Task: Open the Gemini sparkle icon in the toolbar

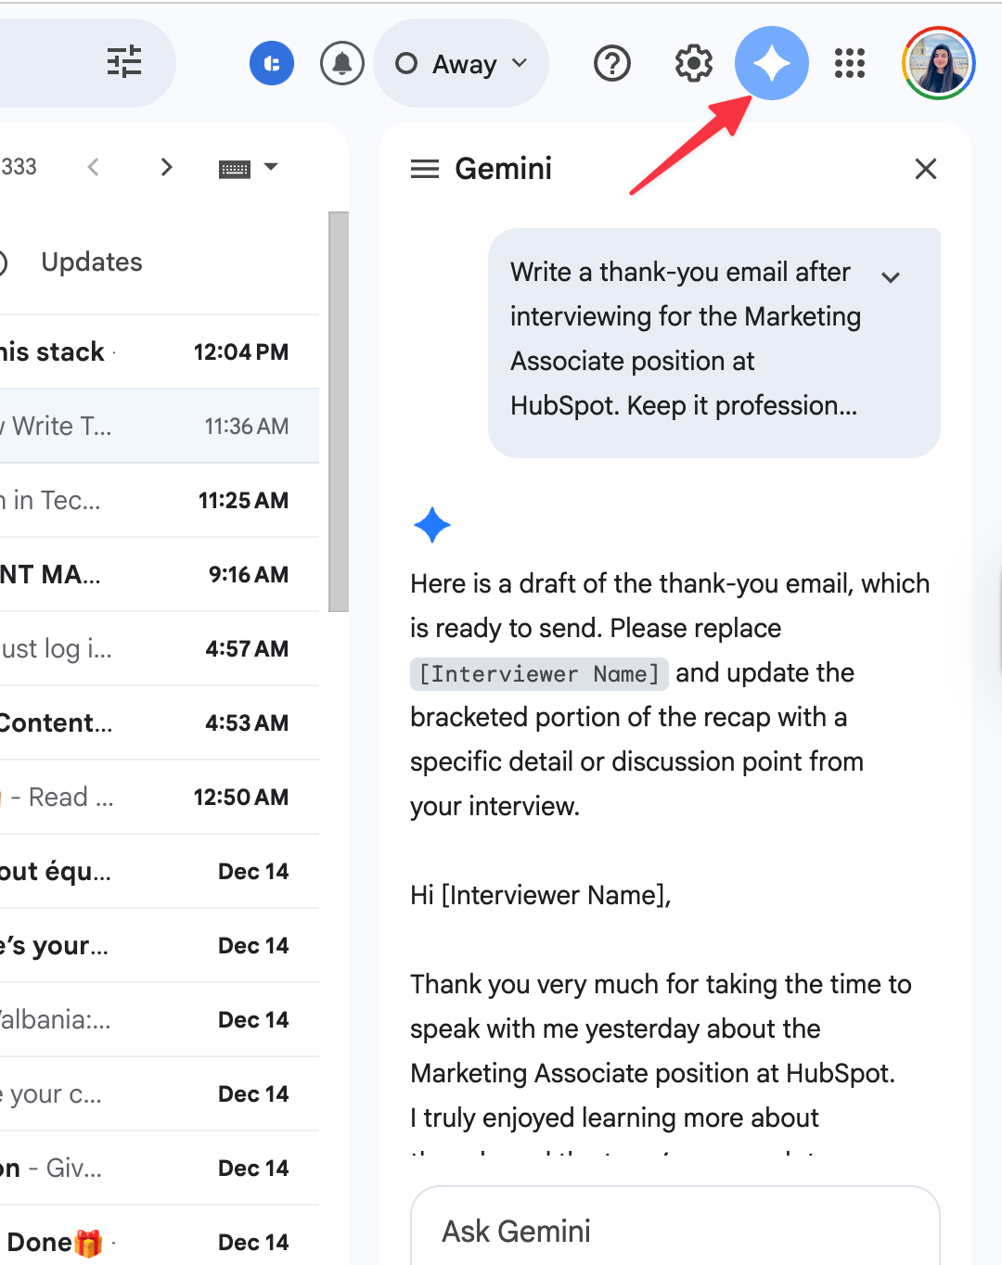Action: [x=771, y=63]
